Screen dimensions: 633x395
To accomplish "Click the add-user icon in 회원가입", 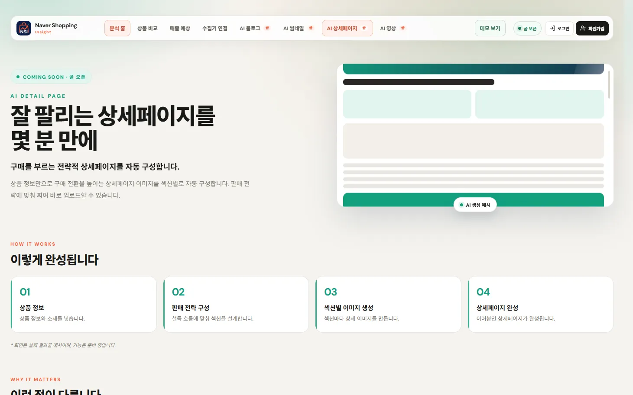I will tap(583, 28).
